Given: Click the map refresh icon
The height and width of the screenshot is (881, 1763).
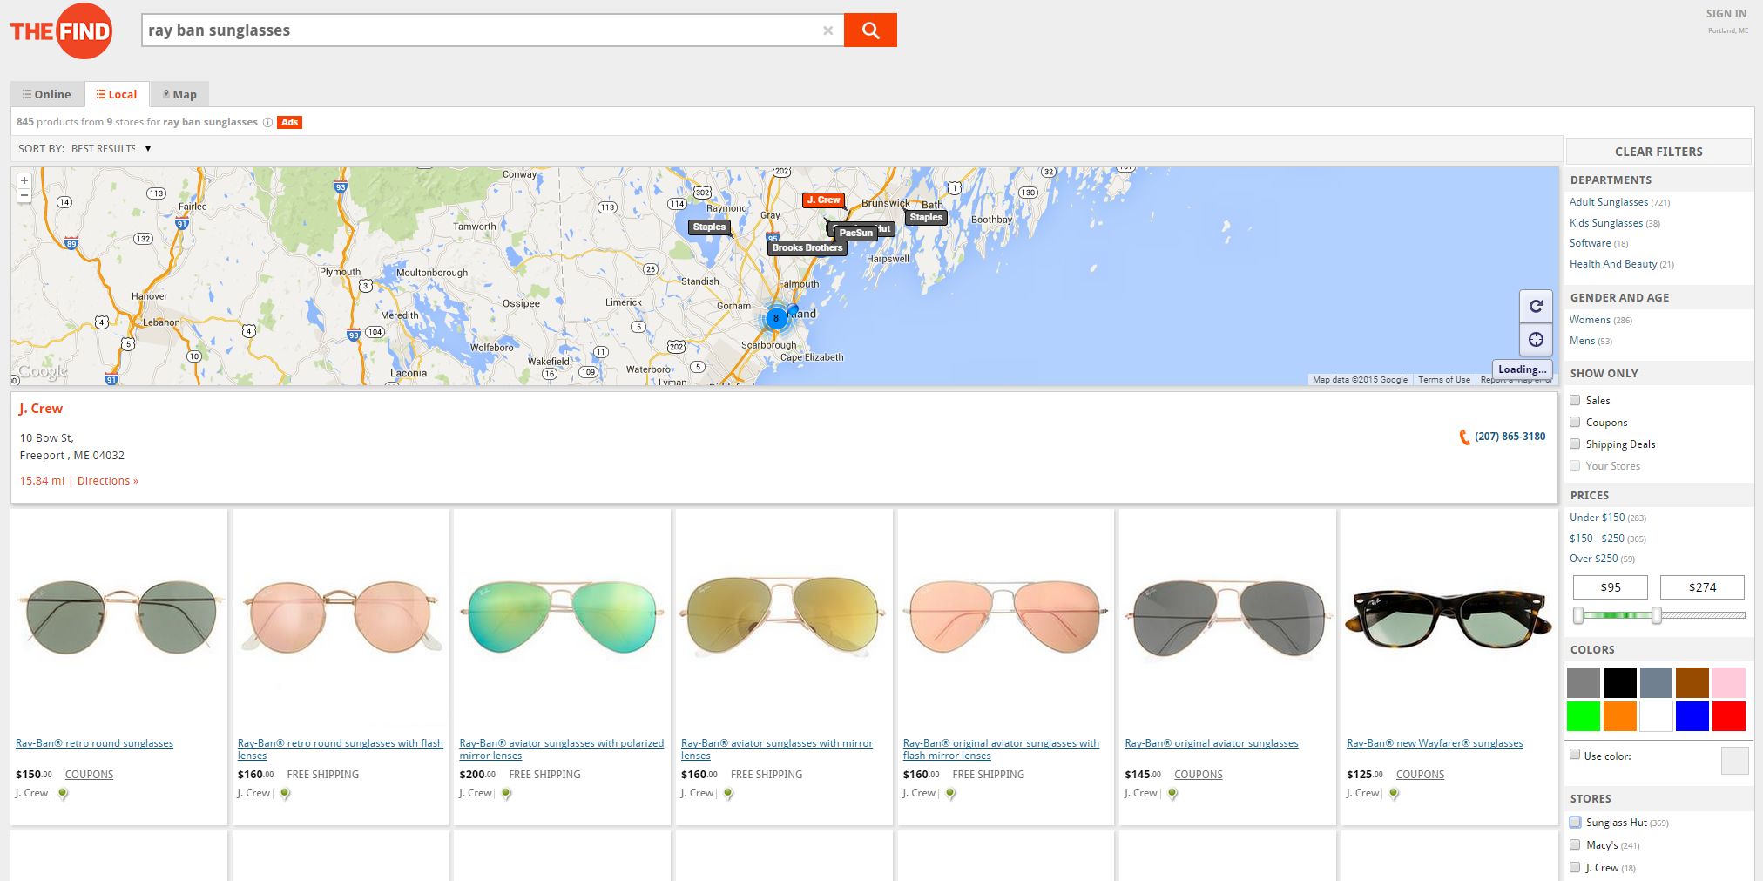Looking at the screenshot, I should [x=1537, y=307].
